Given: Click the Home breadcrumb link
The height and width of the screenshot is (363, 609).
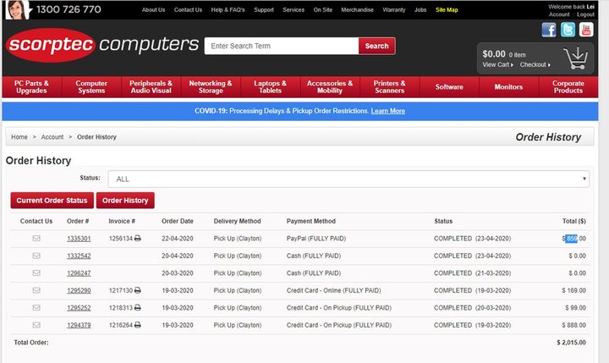Looking at the screenshot, I should (19, 137).
